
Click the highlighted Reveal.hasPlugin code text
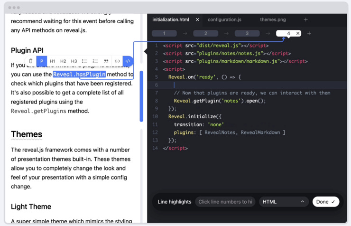(79, 74)
